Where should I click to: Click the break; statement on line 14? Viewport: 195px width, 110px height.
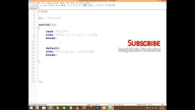pyautogui.click(x=51, y=55)
